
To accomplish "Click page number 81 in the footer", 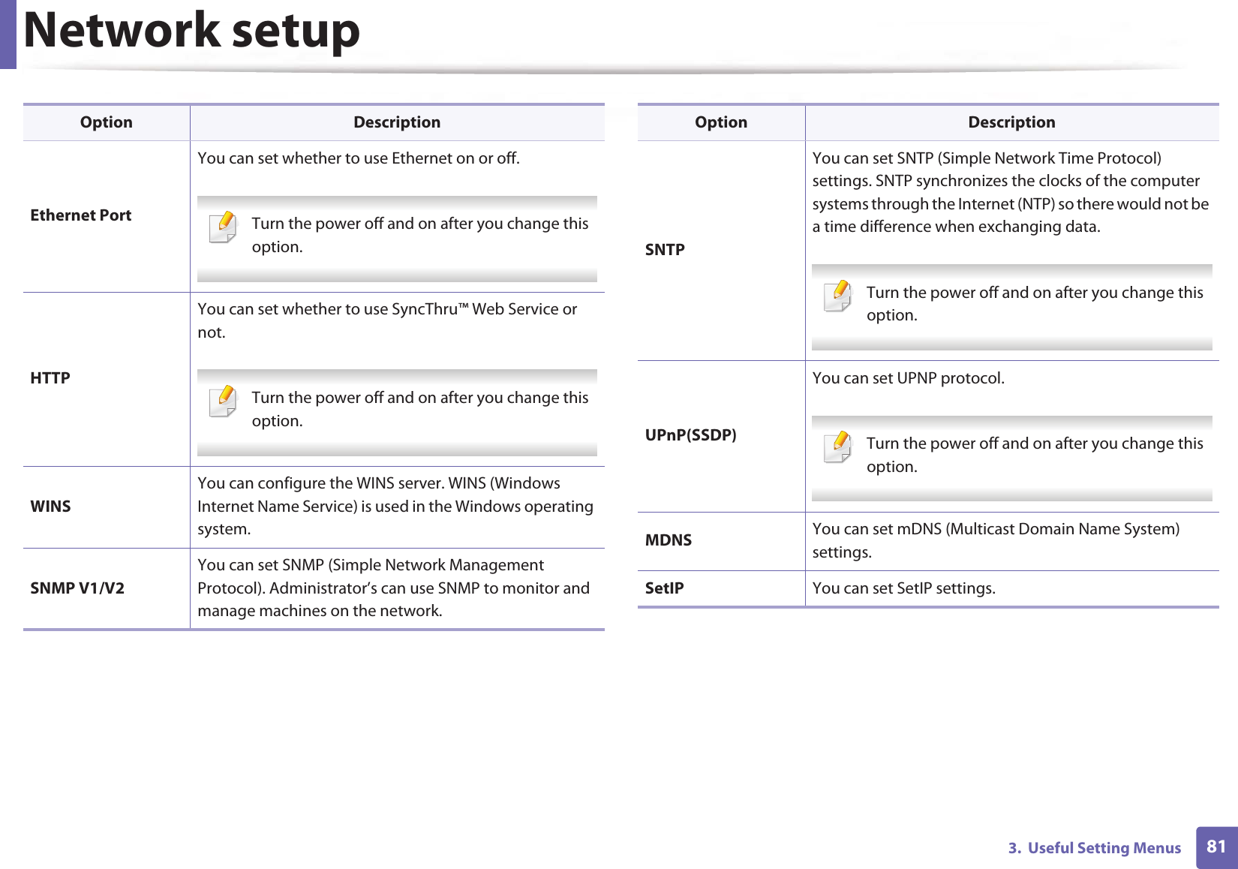I will tap(1216, 847).
